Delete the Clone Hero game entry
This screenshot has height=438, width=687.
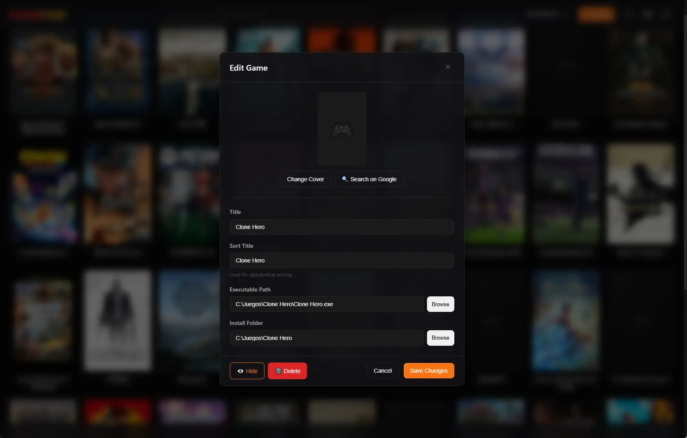(287, 371)
